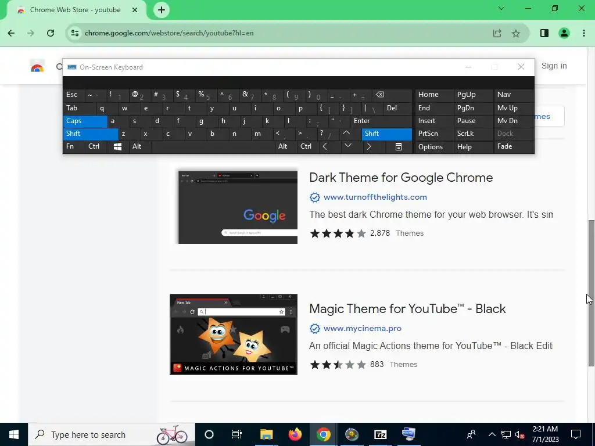Image resolution: width=595 pixels, height=446 pixels.
Task: Click down arrow key on On-Screen Keyboard
Action: coord(348,146)
